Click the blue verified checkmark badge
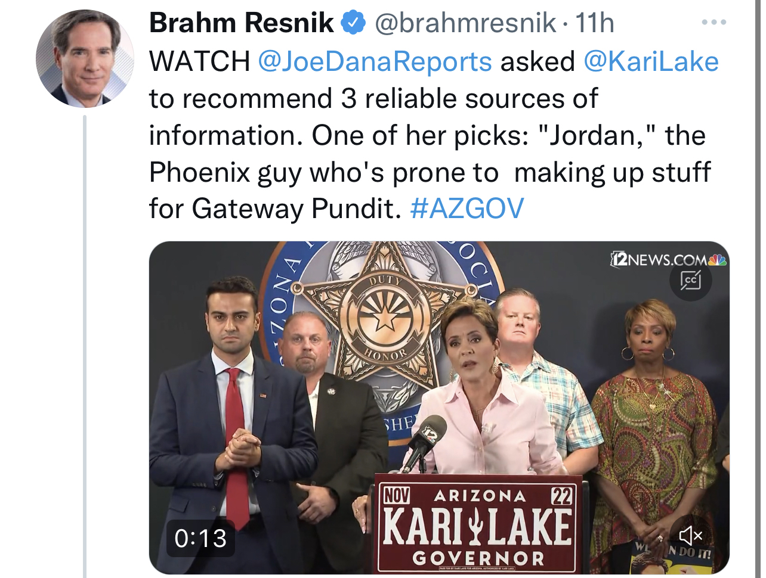 353,23
